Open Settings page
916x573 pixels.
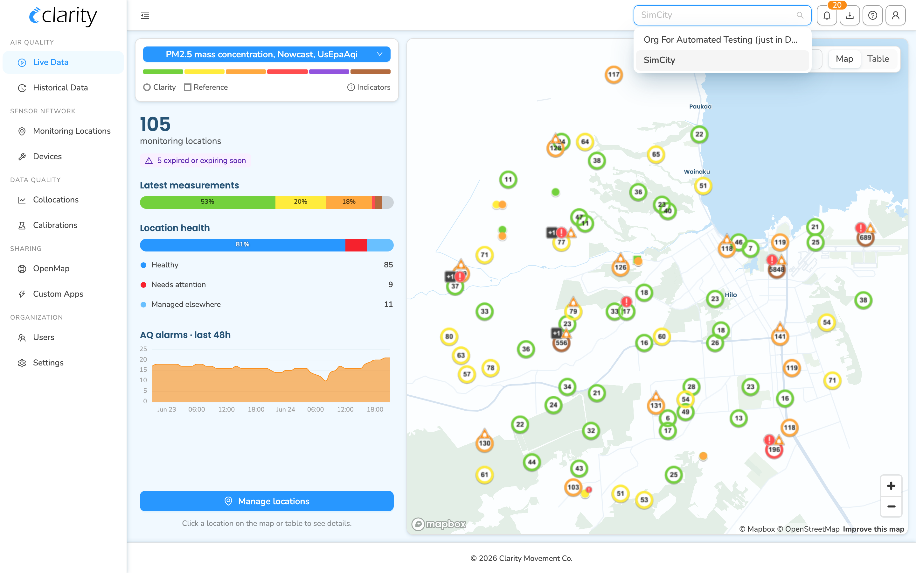point(63,363)
